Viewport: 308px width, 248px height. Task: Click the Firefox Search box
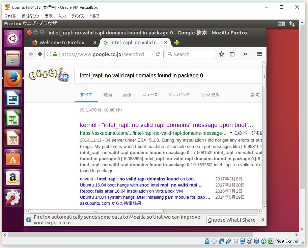pyautogui.click(x=190, y=54)
